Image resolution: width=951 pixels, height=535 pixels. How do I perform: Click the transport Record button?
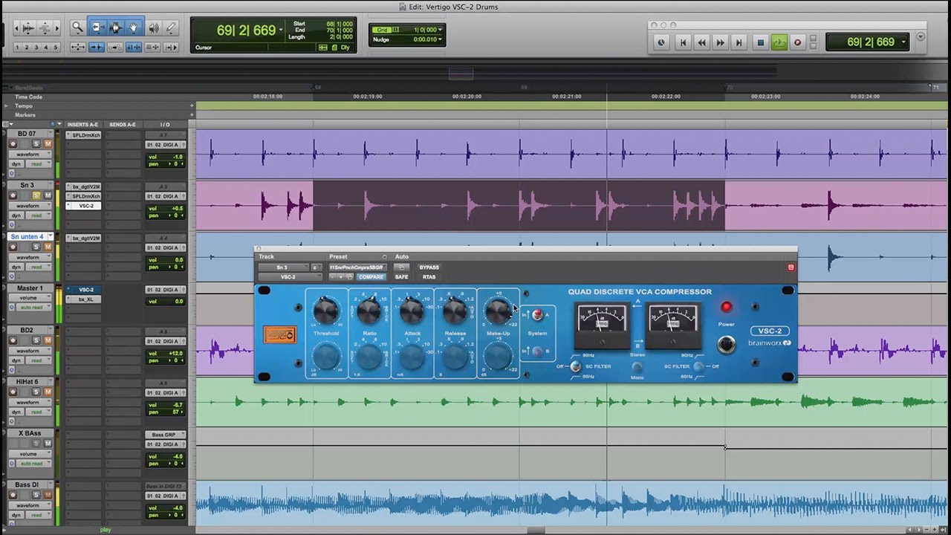(x=797, y=42)
